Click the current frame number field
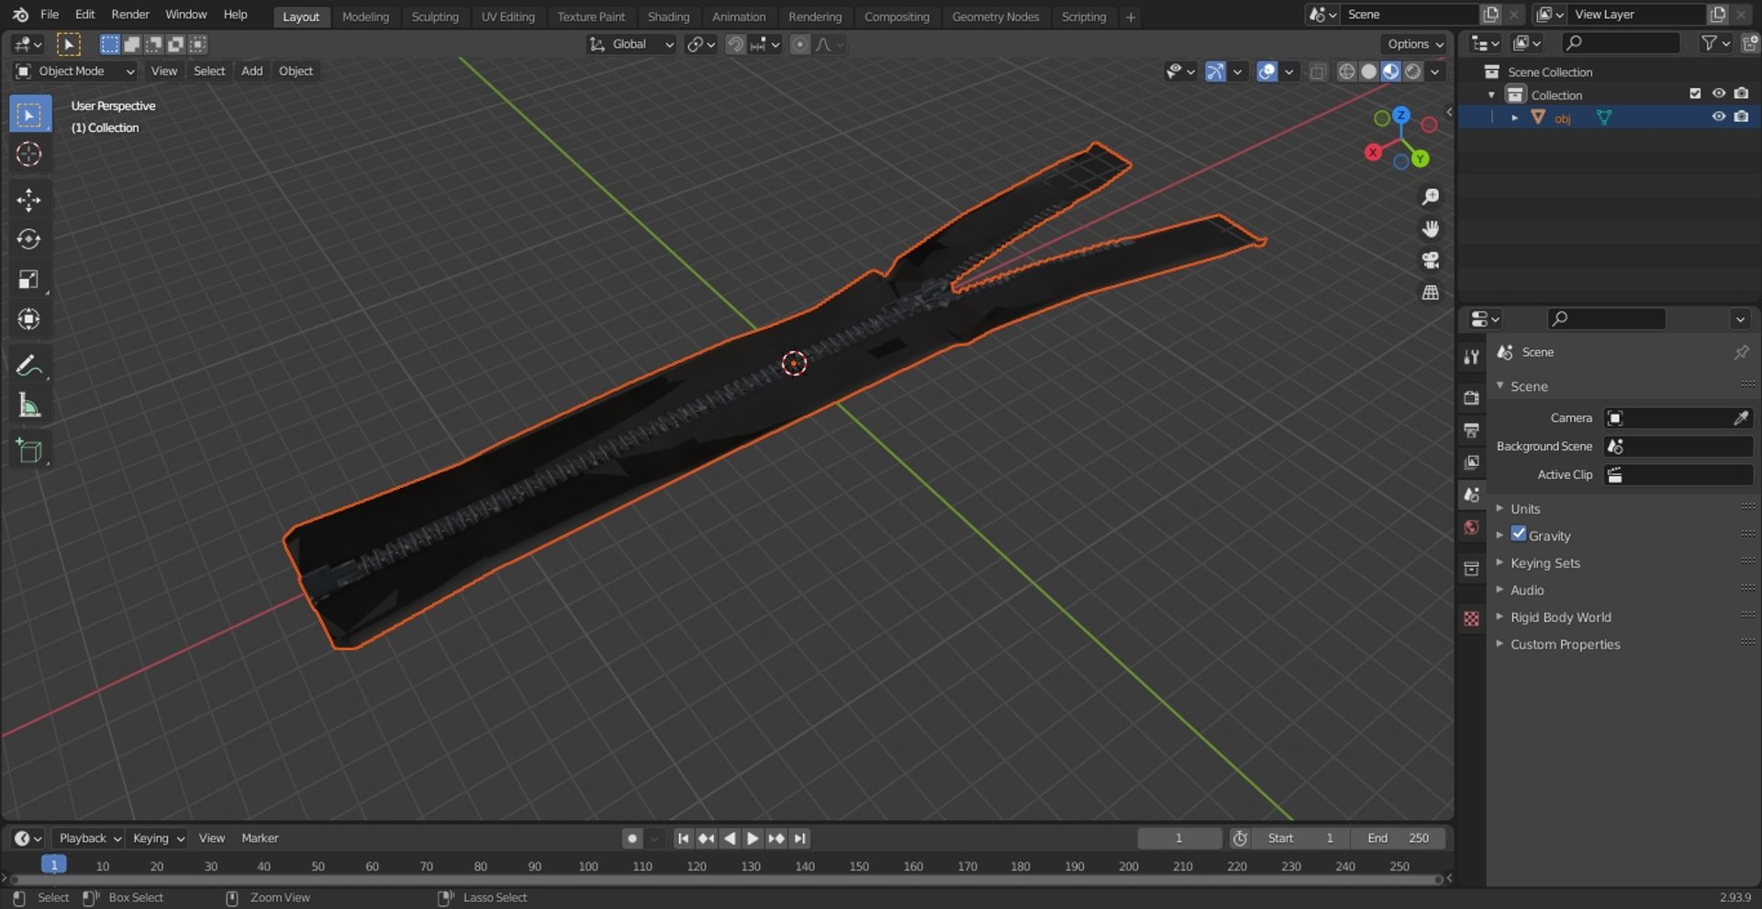The image size is (1762, 909). [x=1179, y=838]
